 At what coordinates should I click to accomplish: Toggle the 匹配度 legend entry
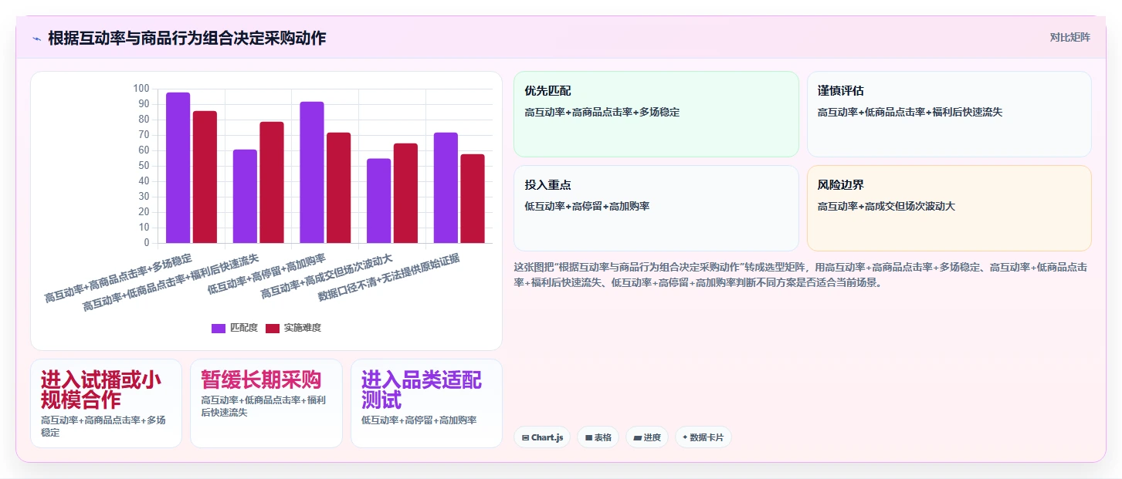pyautogui.click(x=235, y=328)
